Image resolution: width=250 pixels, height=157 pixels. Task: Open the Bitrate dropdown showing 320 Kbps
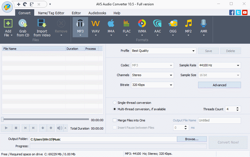pyautogui.click(x=152, y=85)
